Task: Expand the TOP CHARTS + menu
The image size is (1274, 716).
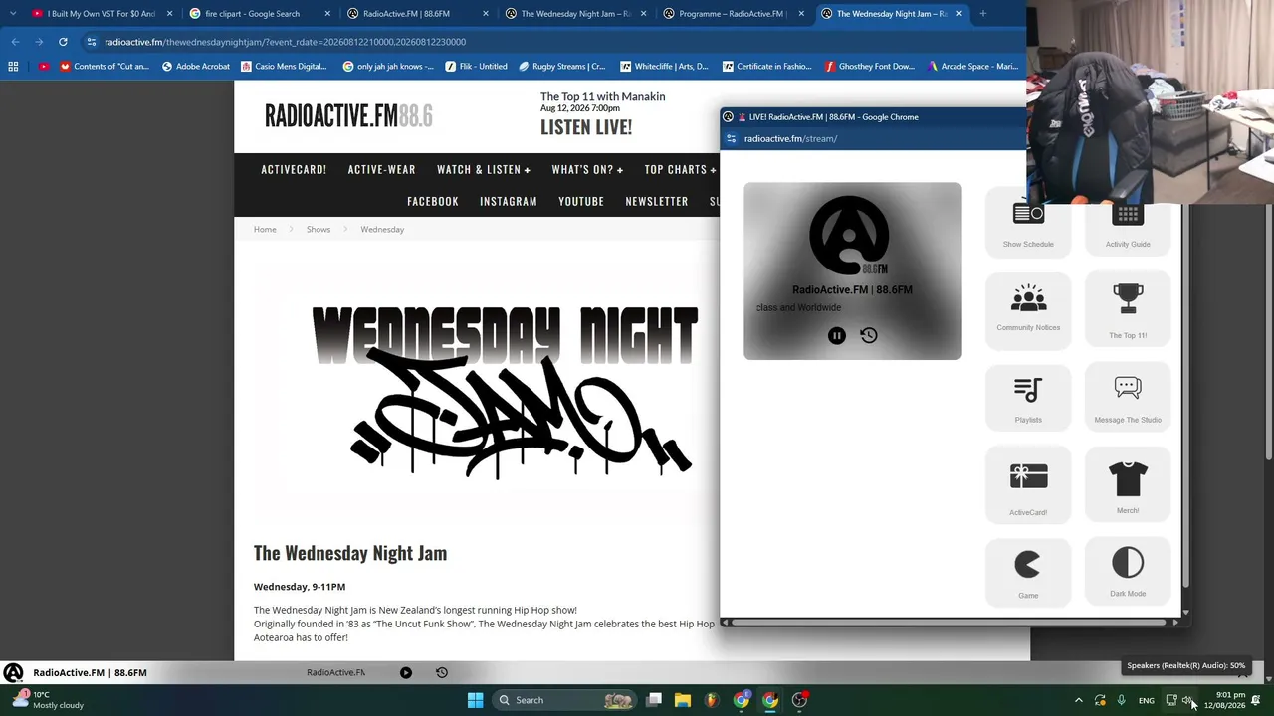Action: (x=681, y=169)
